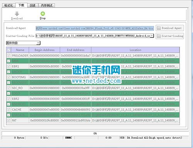Open the 固件升级 mode dropdown
Image resolution: width=193 pixels, height=148 pixels.
pos(23,43)
